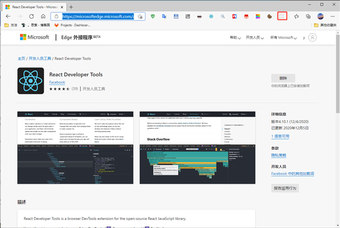Click the 开发人员工具 category beside the rating
340x228 pixels.
[94, 89]
